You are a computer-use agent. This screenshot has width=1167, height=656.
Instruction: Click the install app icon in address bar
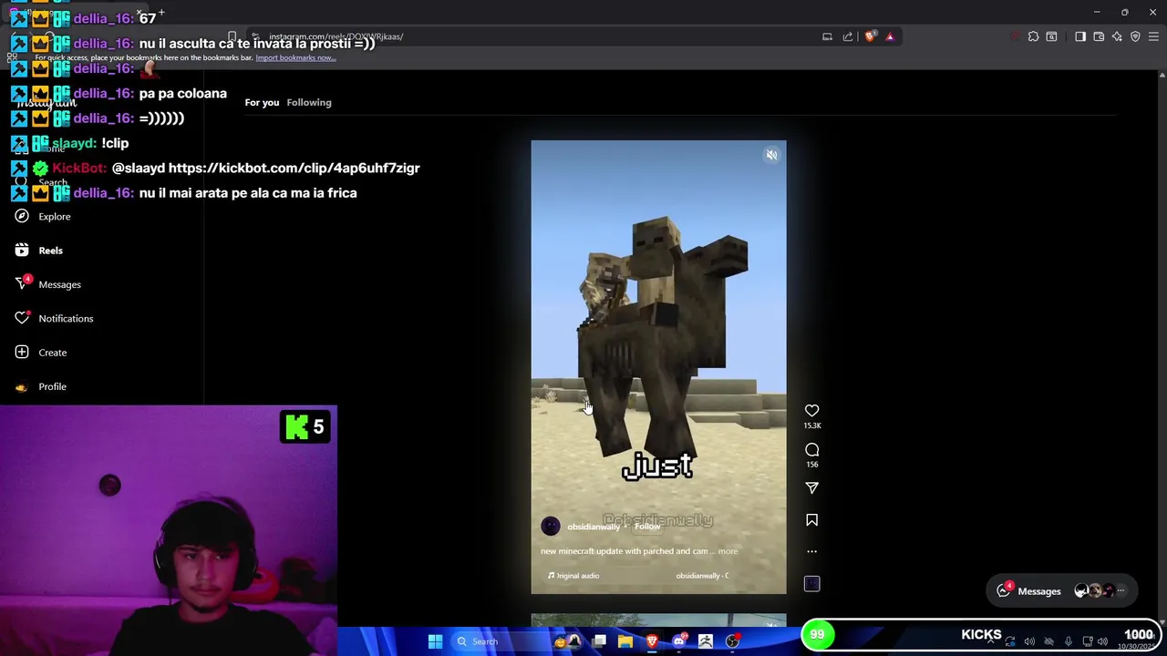(827, 36)
